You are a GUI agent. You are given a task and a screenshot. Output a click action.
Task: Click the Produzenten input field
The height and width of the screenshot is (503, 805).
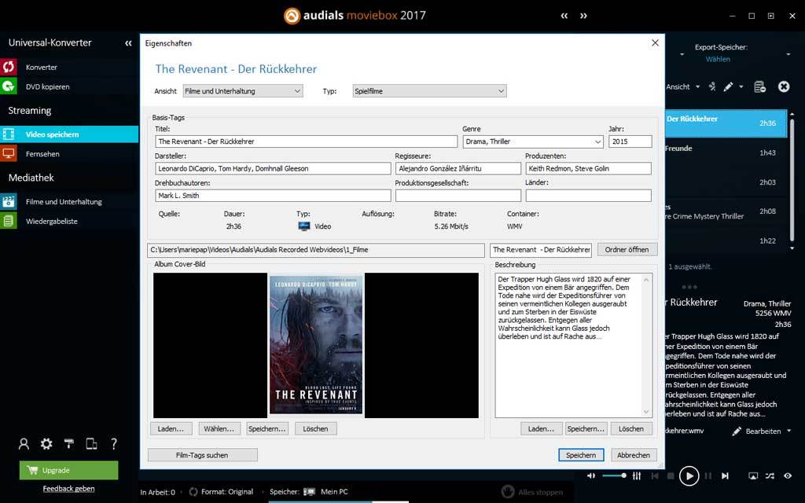point(588,168)
